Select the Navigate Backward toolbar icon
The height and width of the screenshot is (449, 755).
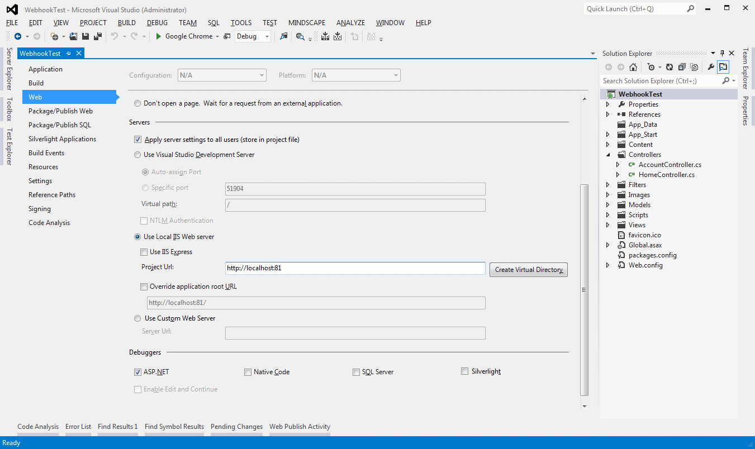pos(18,36)
